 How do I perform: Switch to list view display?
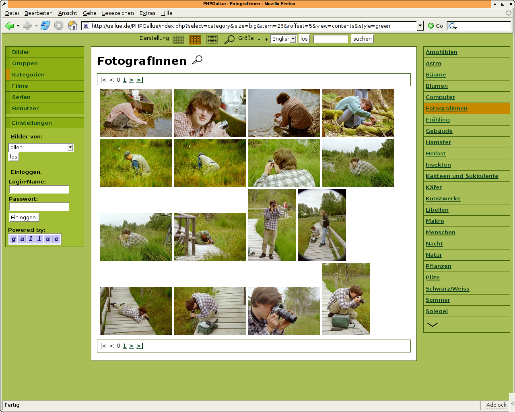coord(212,39)
